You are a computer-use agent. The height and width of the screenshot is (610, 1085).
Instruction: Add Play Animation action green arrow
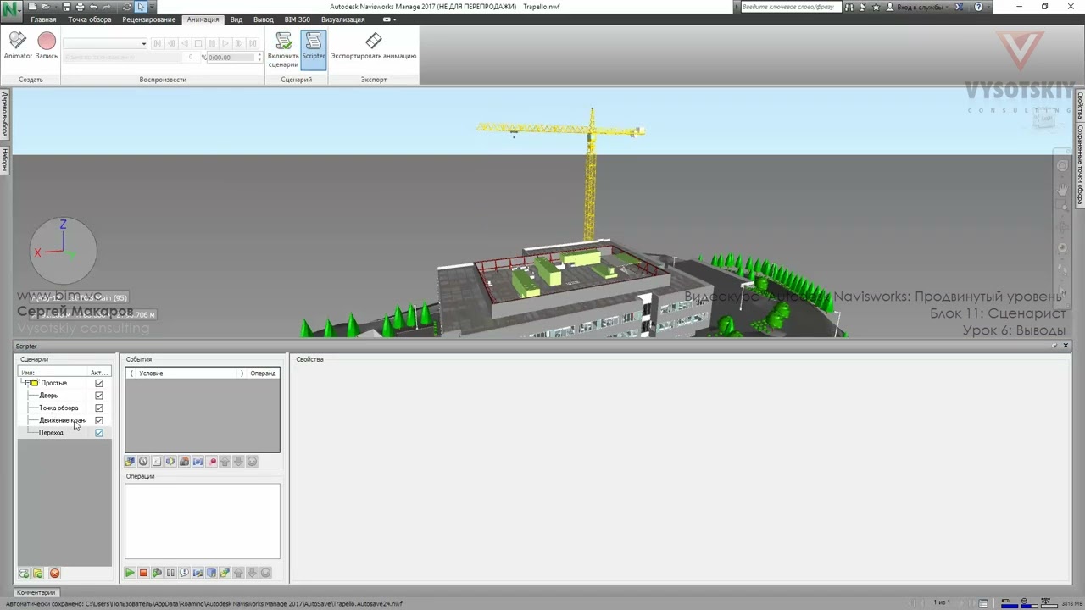click(130, 573)
